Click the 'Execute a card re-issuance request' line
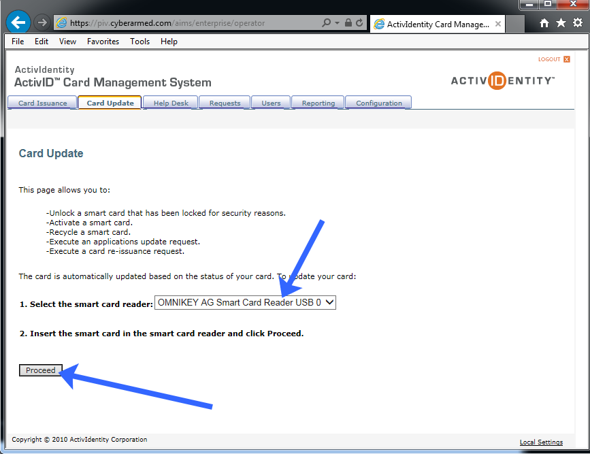 point(115,251)
